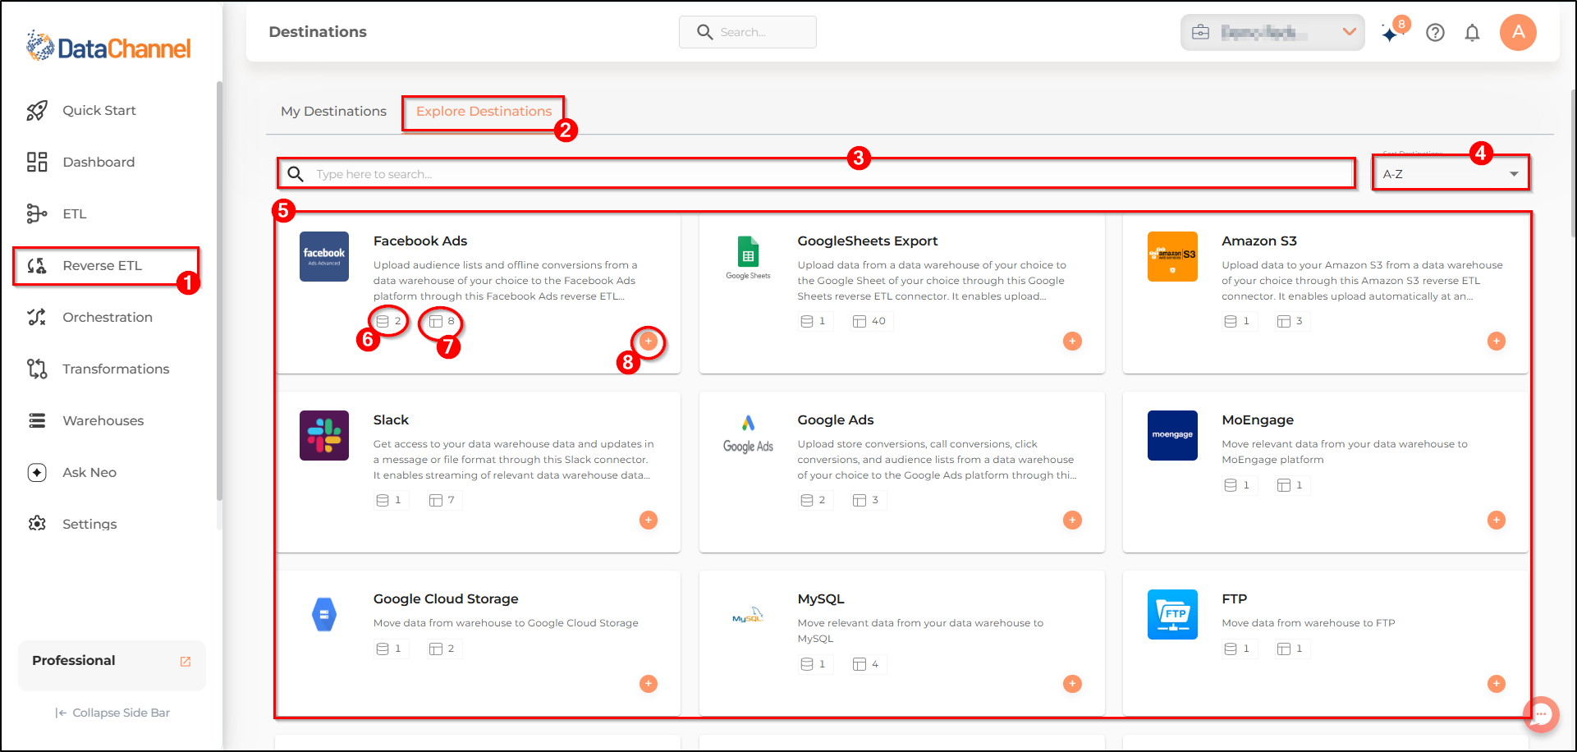Click the Settings gear icon
Screen dimensions: 1577x752
[x=37, y=524]
